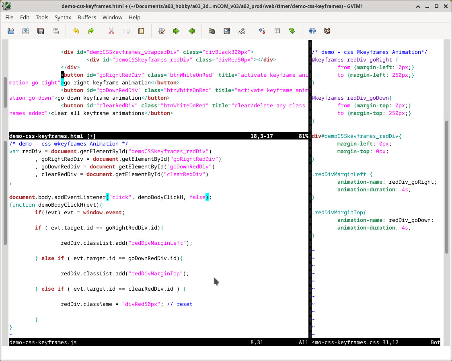Save the current session icon
The image size is (452, 361).
(x=227, y=31)
